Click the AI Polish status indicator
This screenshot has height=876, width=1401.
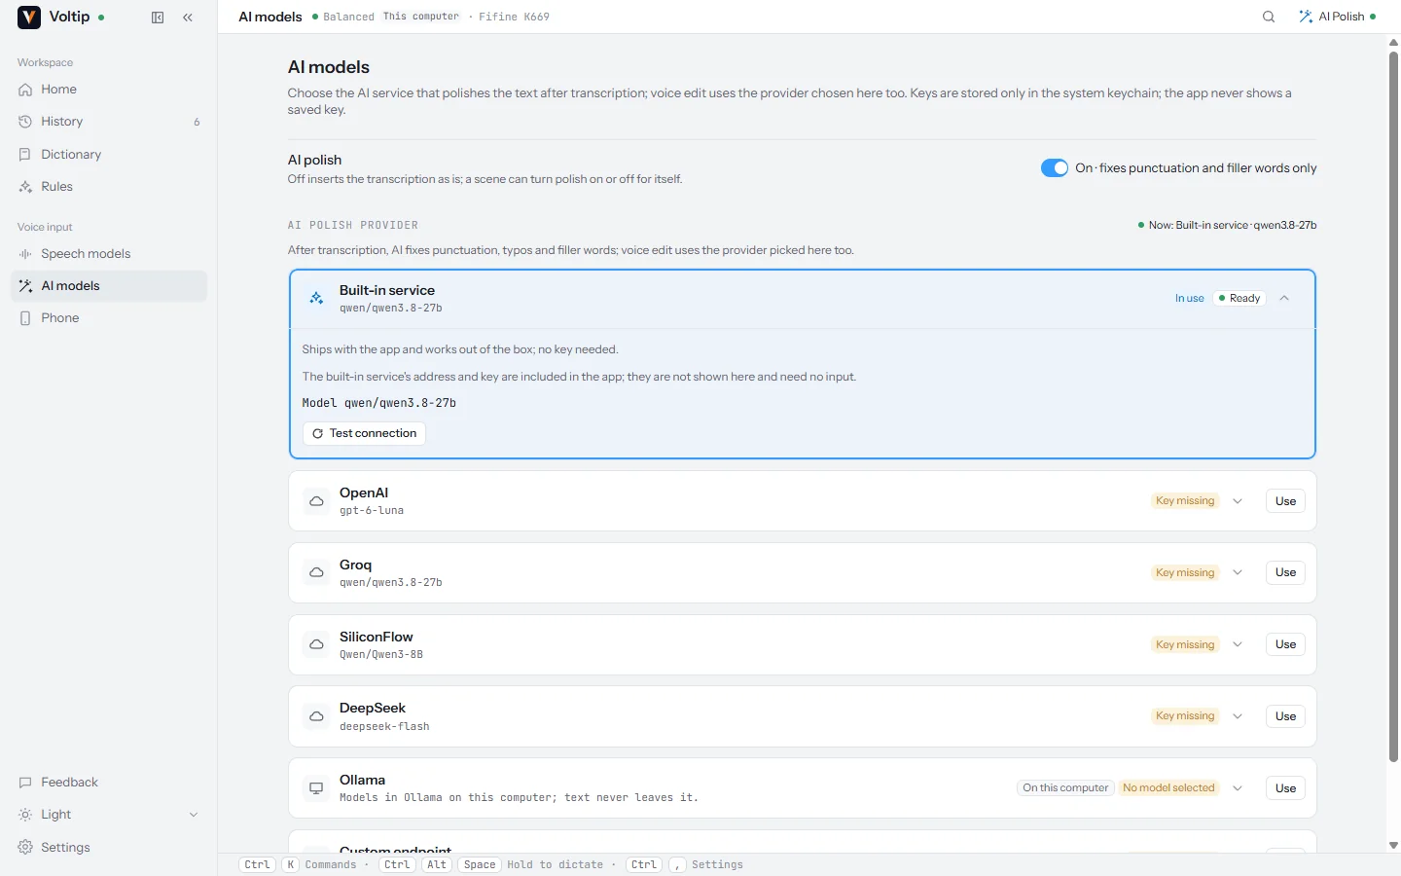pyautogui.click(x=1337, y=17)
